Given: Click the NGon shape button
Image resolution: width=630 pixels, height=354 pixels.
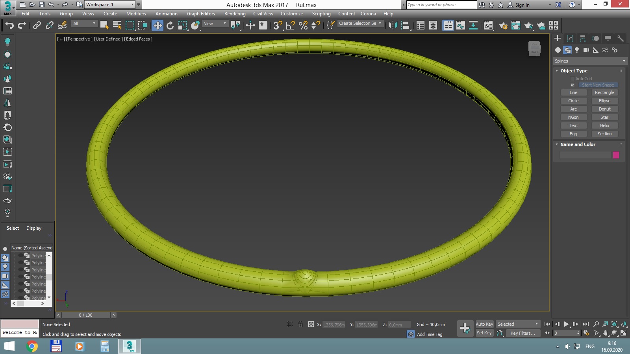Looking at the screenshot, I should click(574, 117).
